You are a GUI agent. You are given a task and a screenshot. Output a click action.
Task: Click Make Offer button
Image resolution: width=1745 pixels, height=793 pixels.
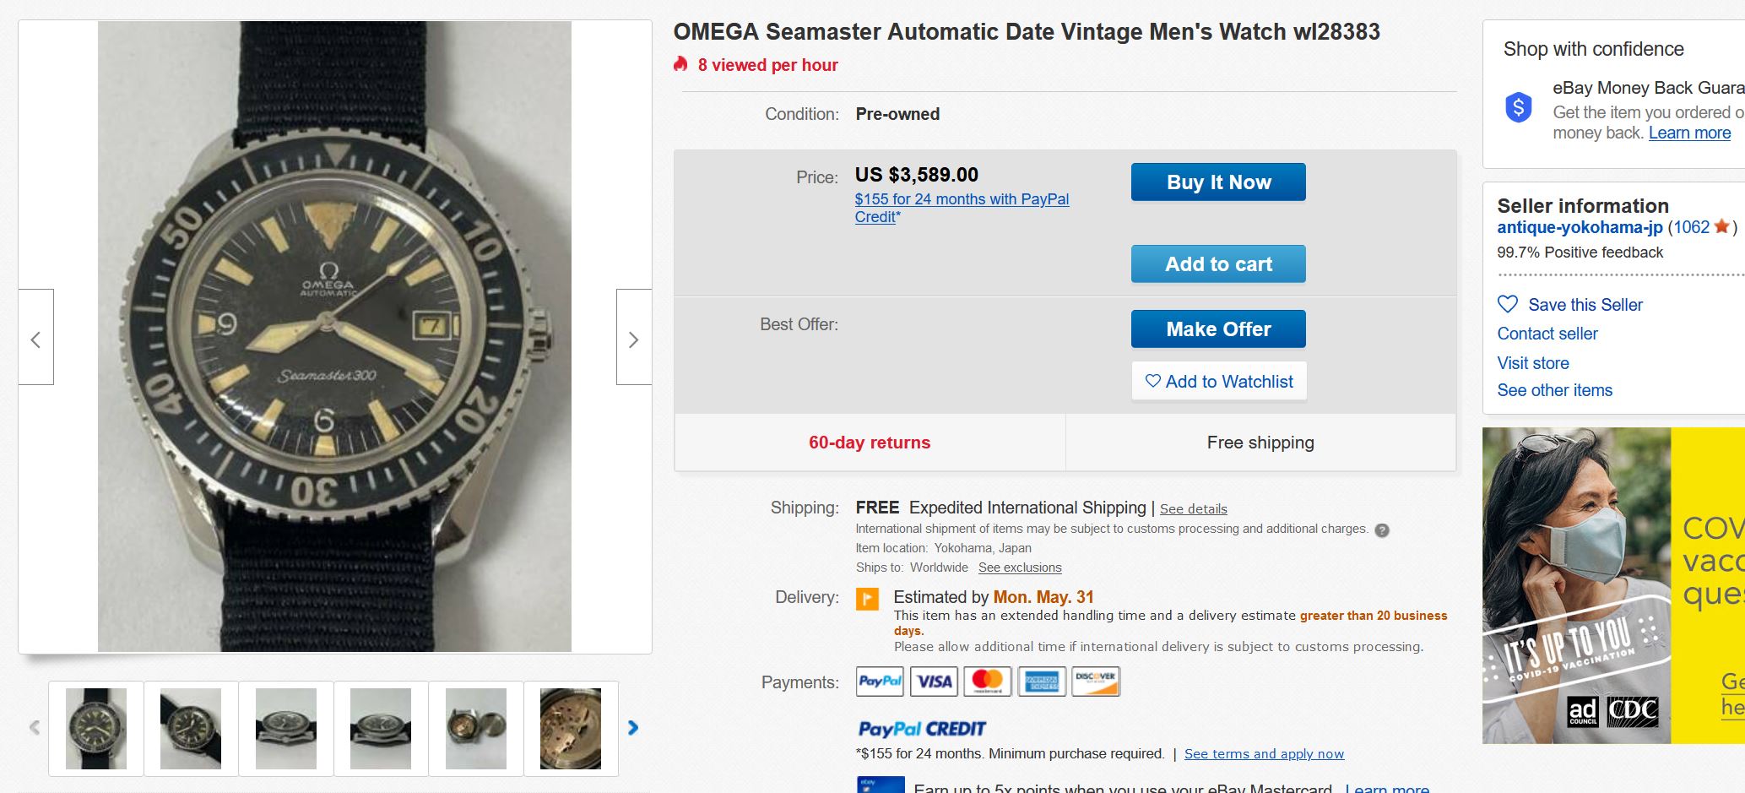coord(1217,329)
